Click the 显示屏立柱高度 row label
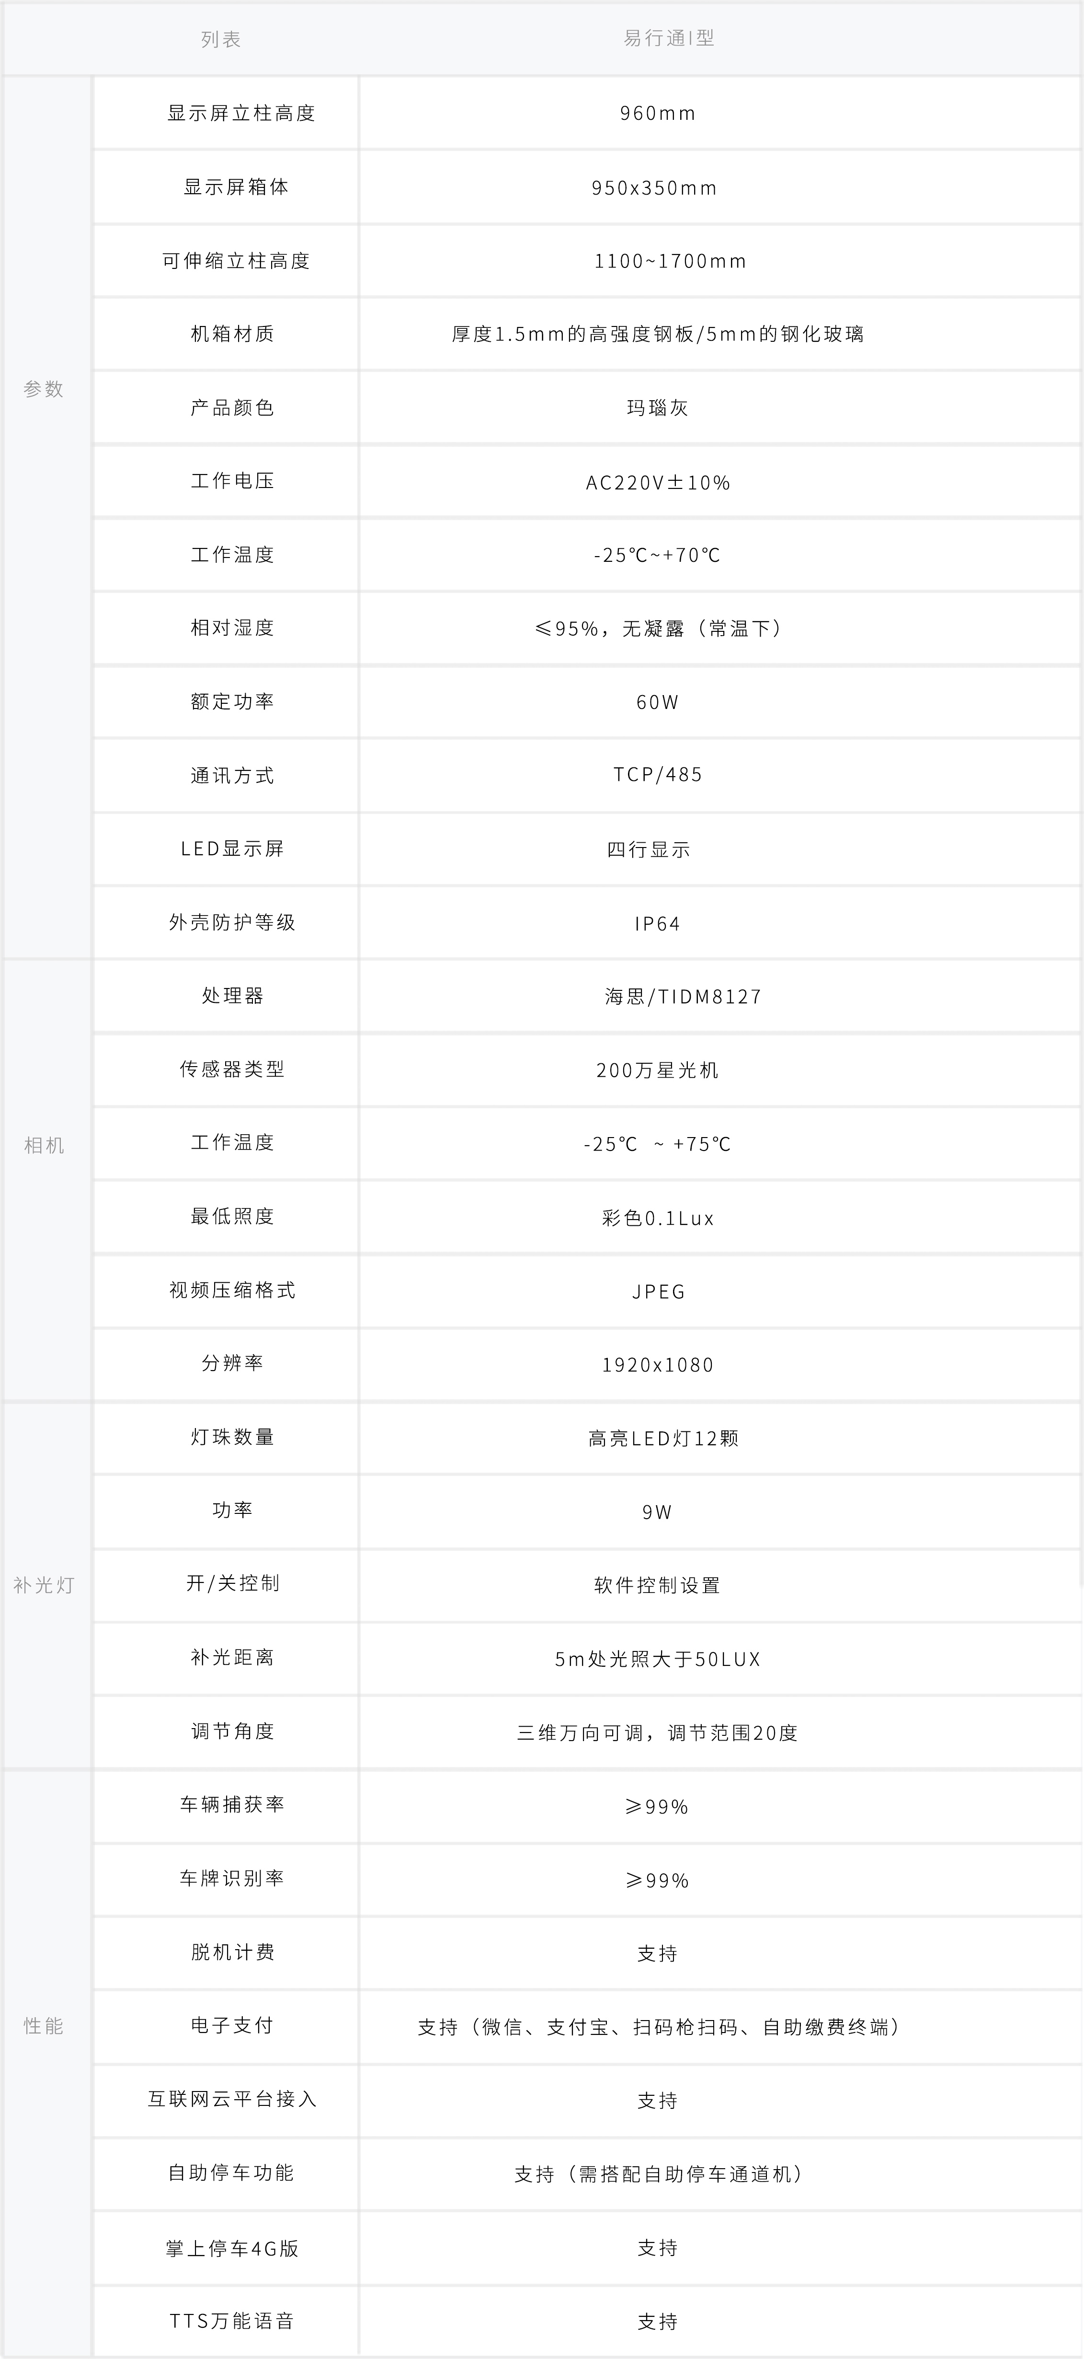 [240, 114]
